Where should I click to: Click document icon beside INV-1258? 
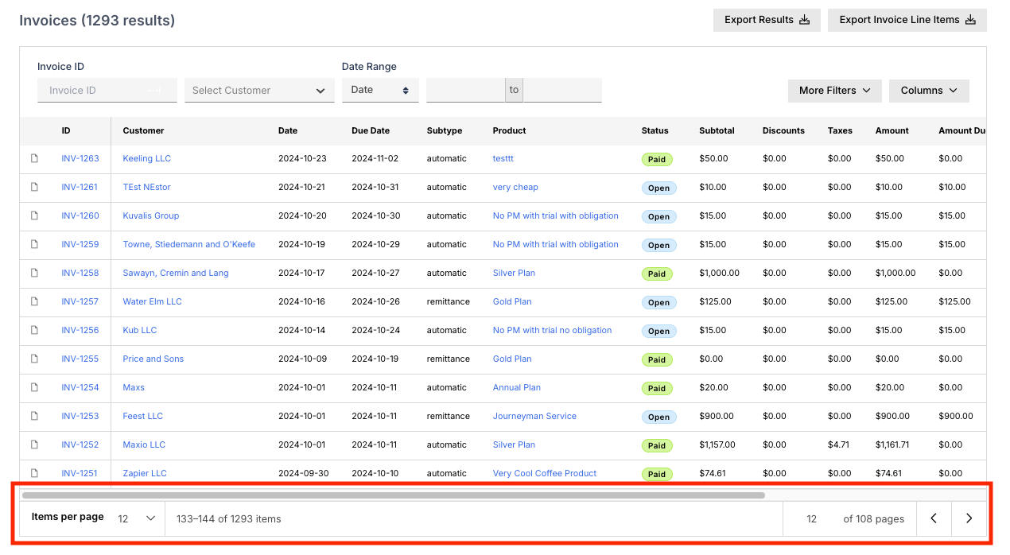point(34,273)
